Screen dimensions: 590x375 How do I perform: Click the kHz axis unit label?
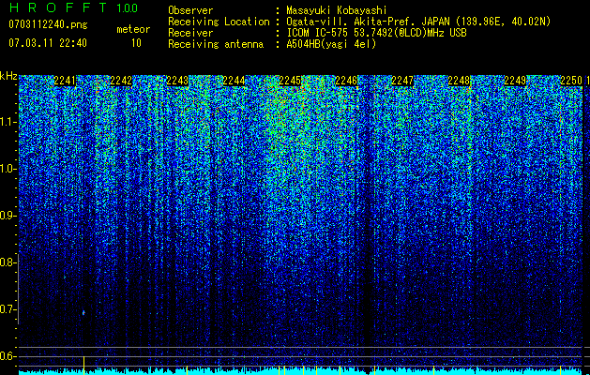8,76
